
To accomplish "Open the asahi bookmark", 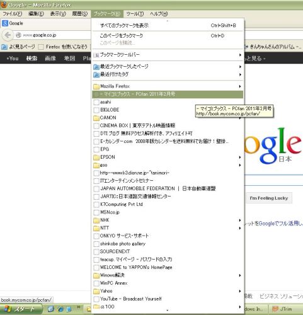I will coord(168,102).
